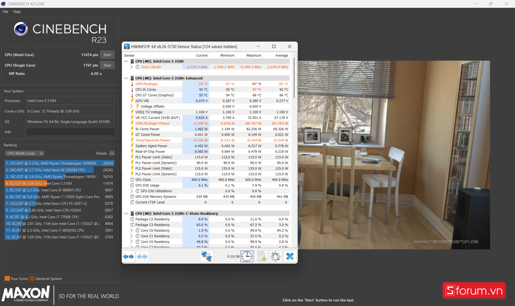The width and height of the screenshot is (515, 306).
Task: Click Cinebench title bar app icon
Action: (x=3, y=4)
